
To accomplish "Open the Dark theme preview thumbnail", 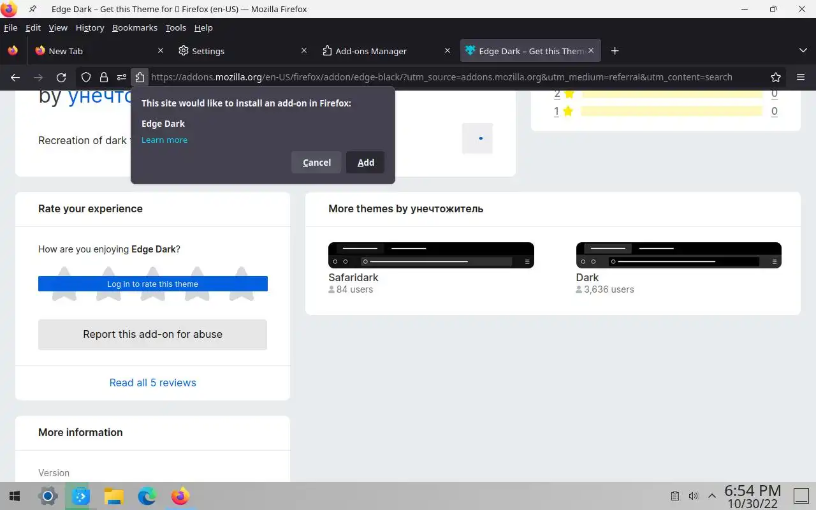I will 678,255.
